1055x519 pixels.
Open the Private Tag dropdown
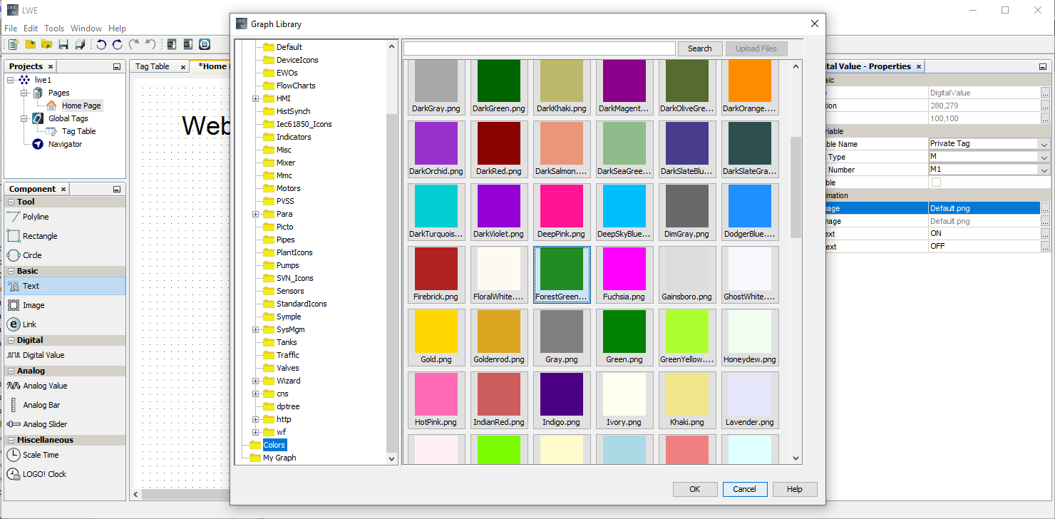click(1044, 144)
